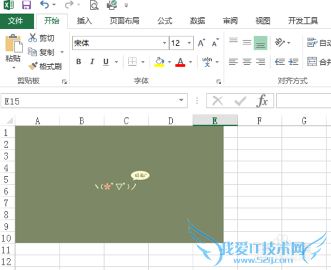Switch to the 视图 tab
This screenshot has width=331, height=270.
point(263,21)
